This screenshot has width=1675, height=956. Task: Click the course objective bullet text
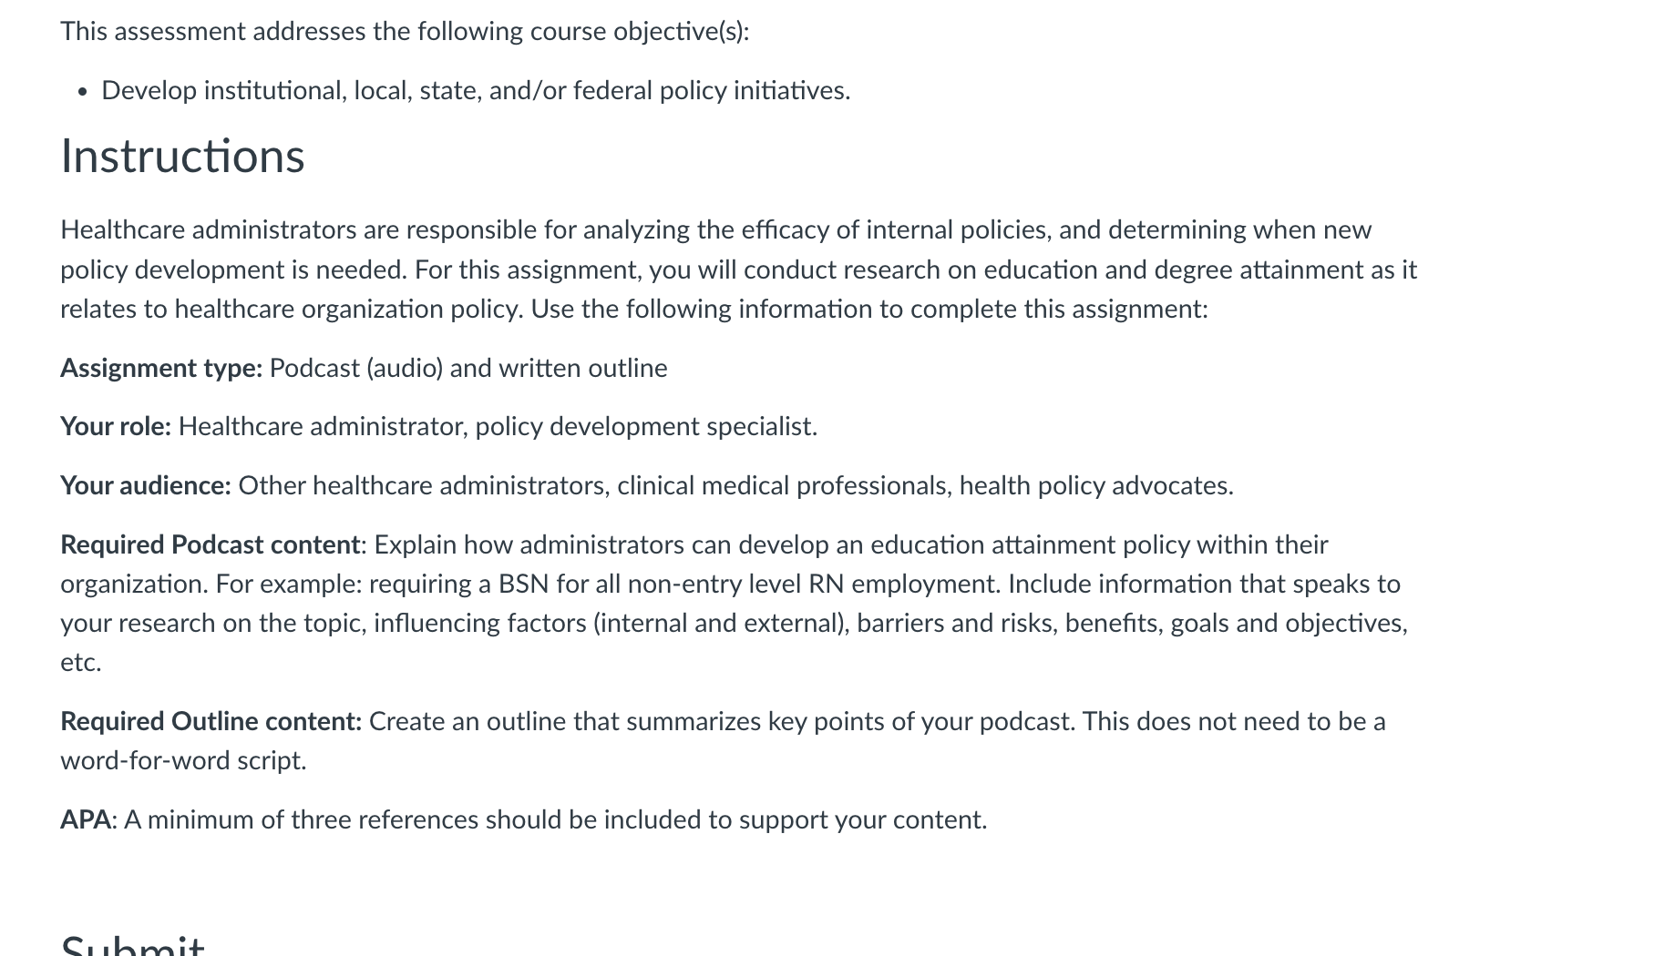click(x=476, y=91)
